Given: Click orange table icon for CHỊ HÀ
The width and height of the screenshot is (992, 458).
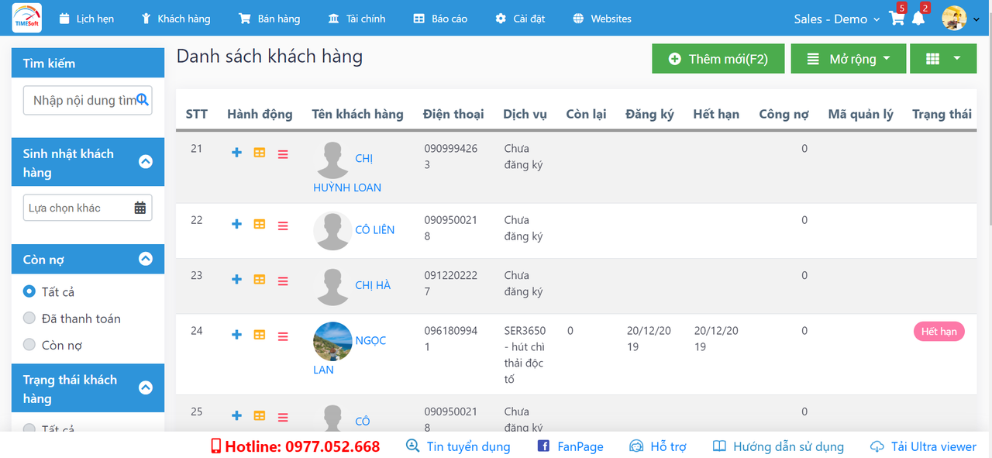Looking at the screenshot, I should [260, 279].
